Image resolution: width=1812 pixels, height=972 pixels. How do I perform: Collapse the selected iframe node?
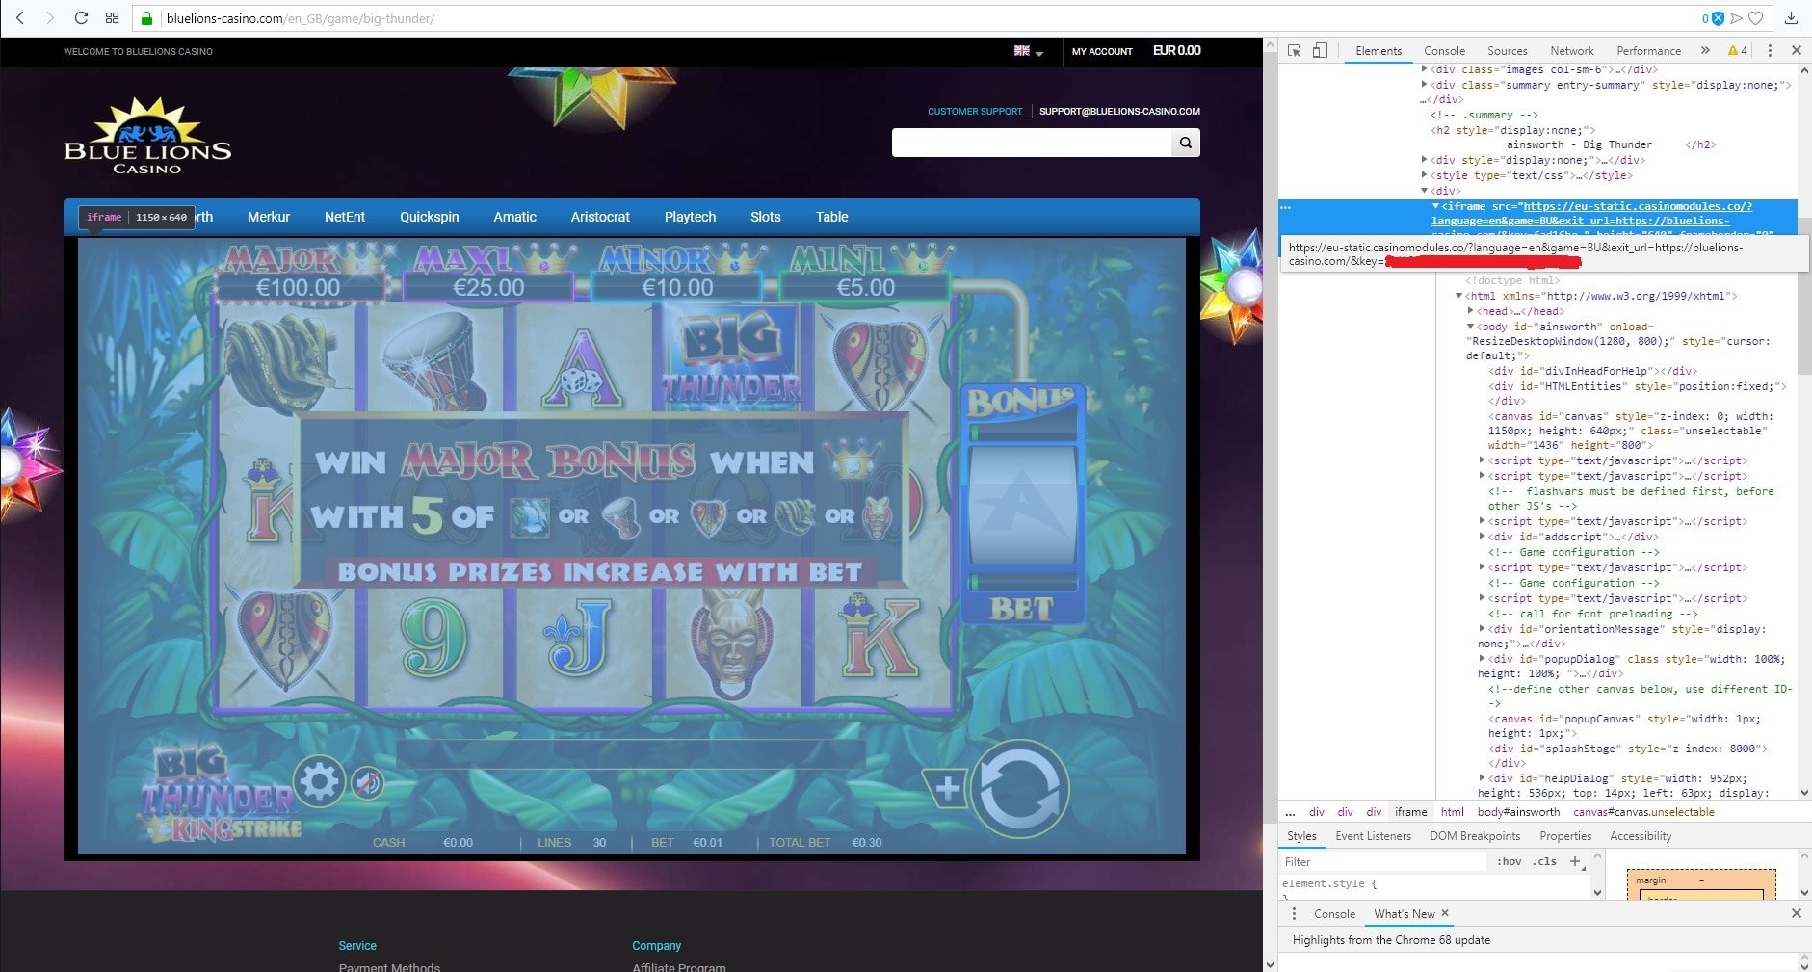coord(1435,206)
